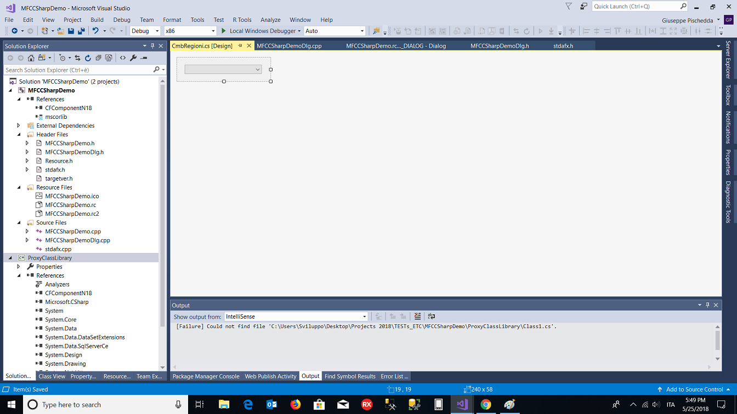This screenshot has width=737, height=414.
Task: Click Sync with Active Document icon
Action: [77, 58]
